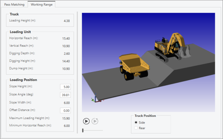
Task: Click the Horizontal Reach (m) label
Action: coord(24,38)
